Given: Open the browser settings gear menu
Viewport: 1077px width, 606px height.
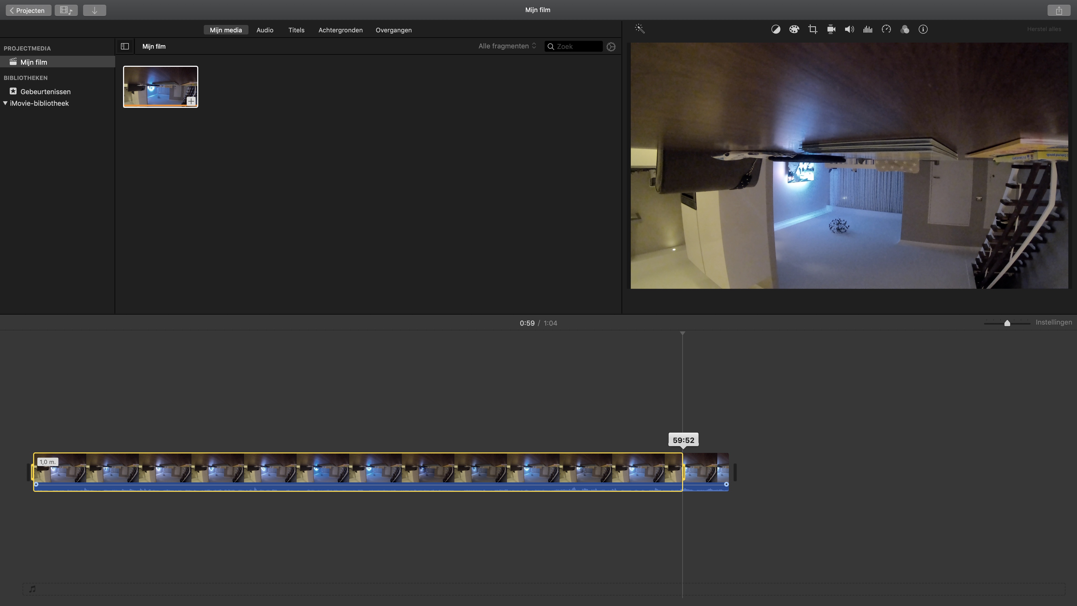Looking at the screenshot, I should point(611,47).
